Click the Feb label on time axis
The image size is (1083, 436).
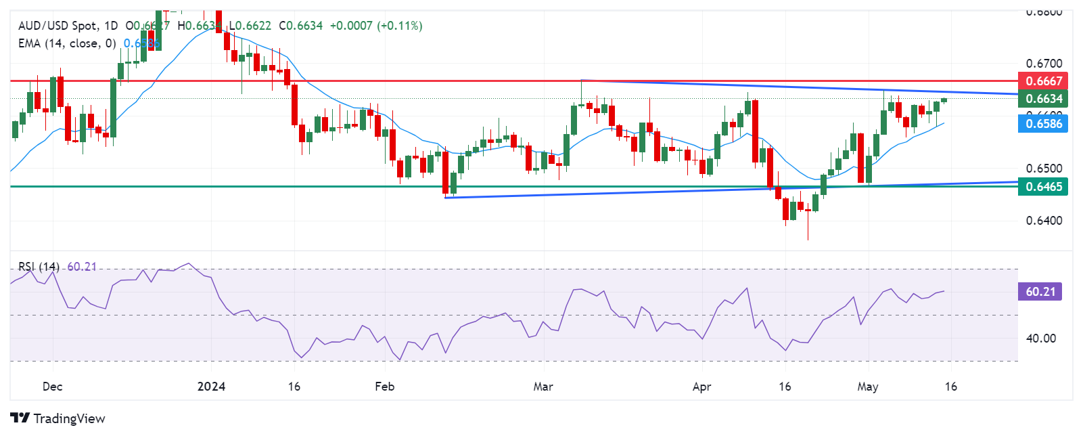pyautogui.click(x=384, y=387)
